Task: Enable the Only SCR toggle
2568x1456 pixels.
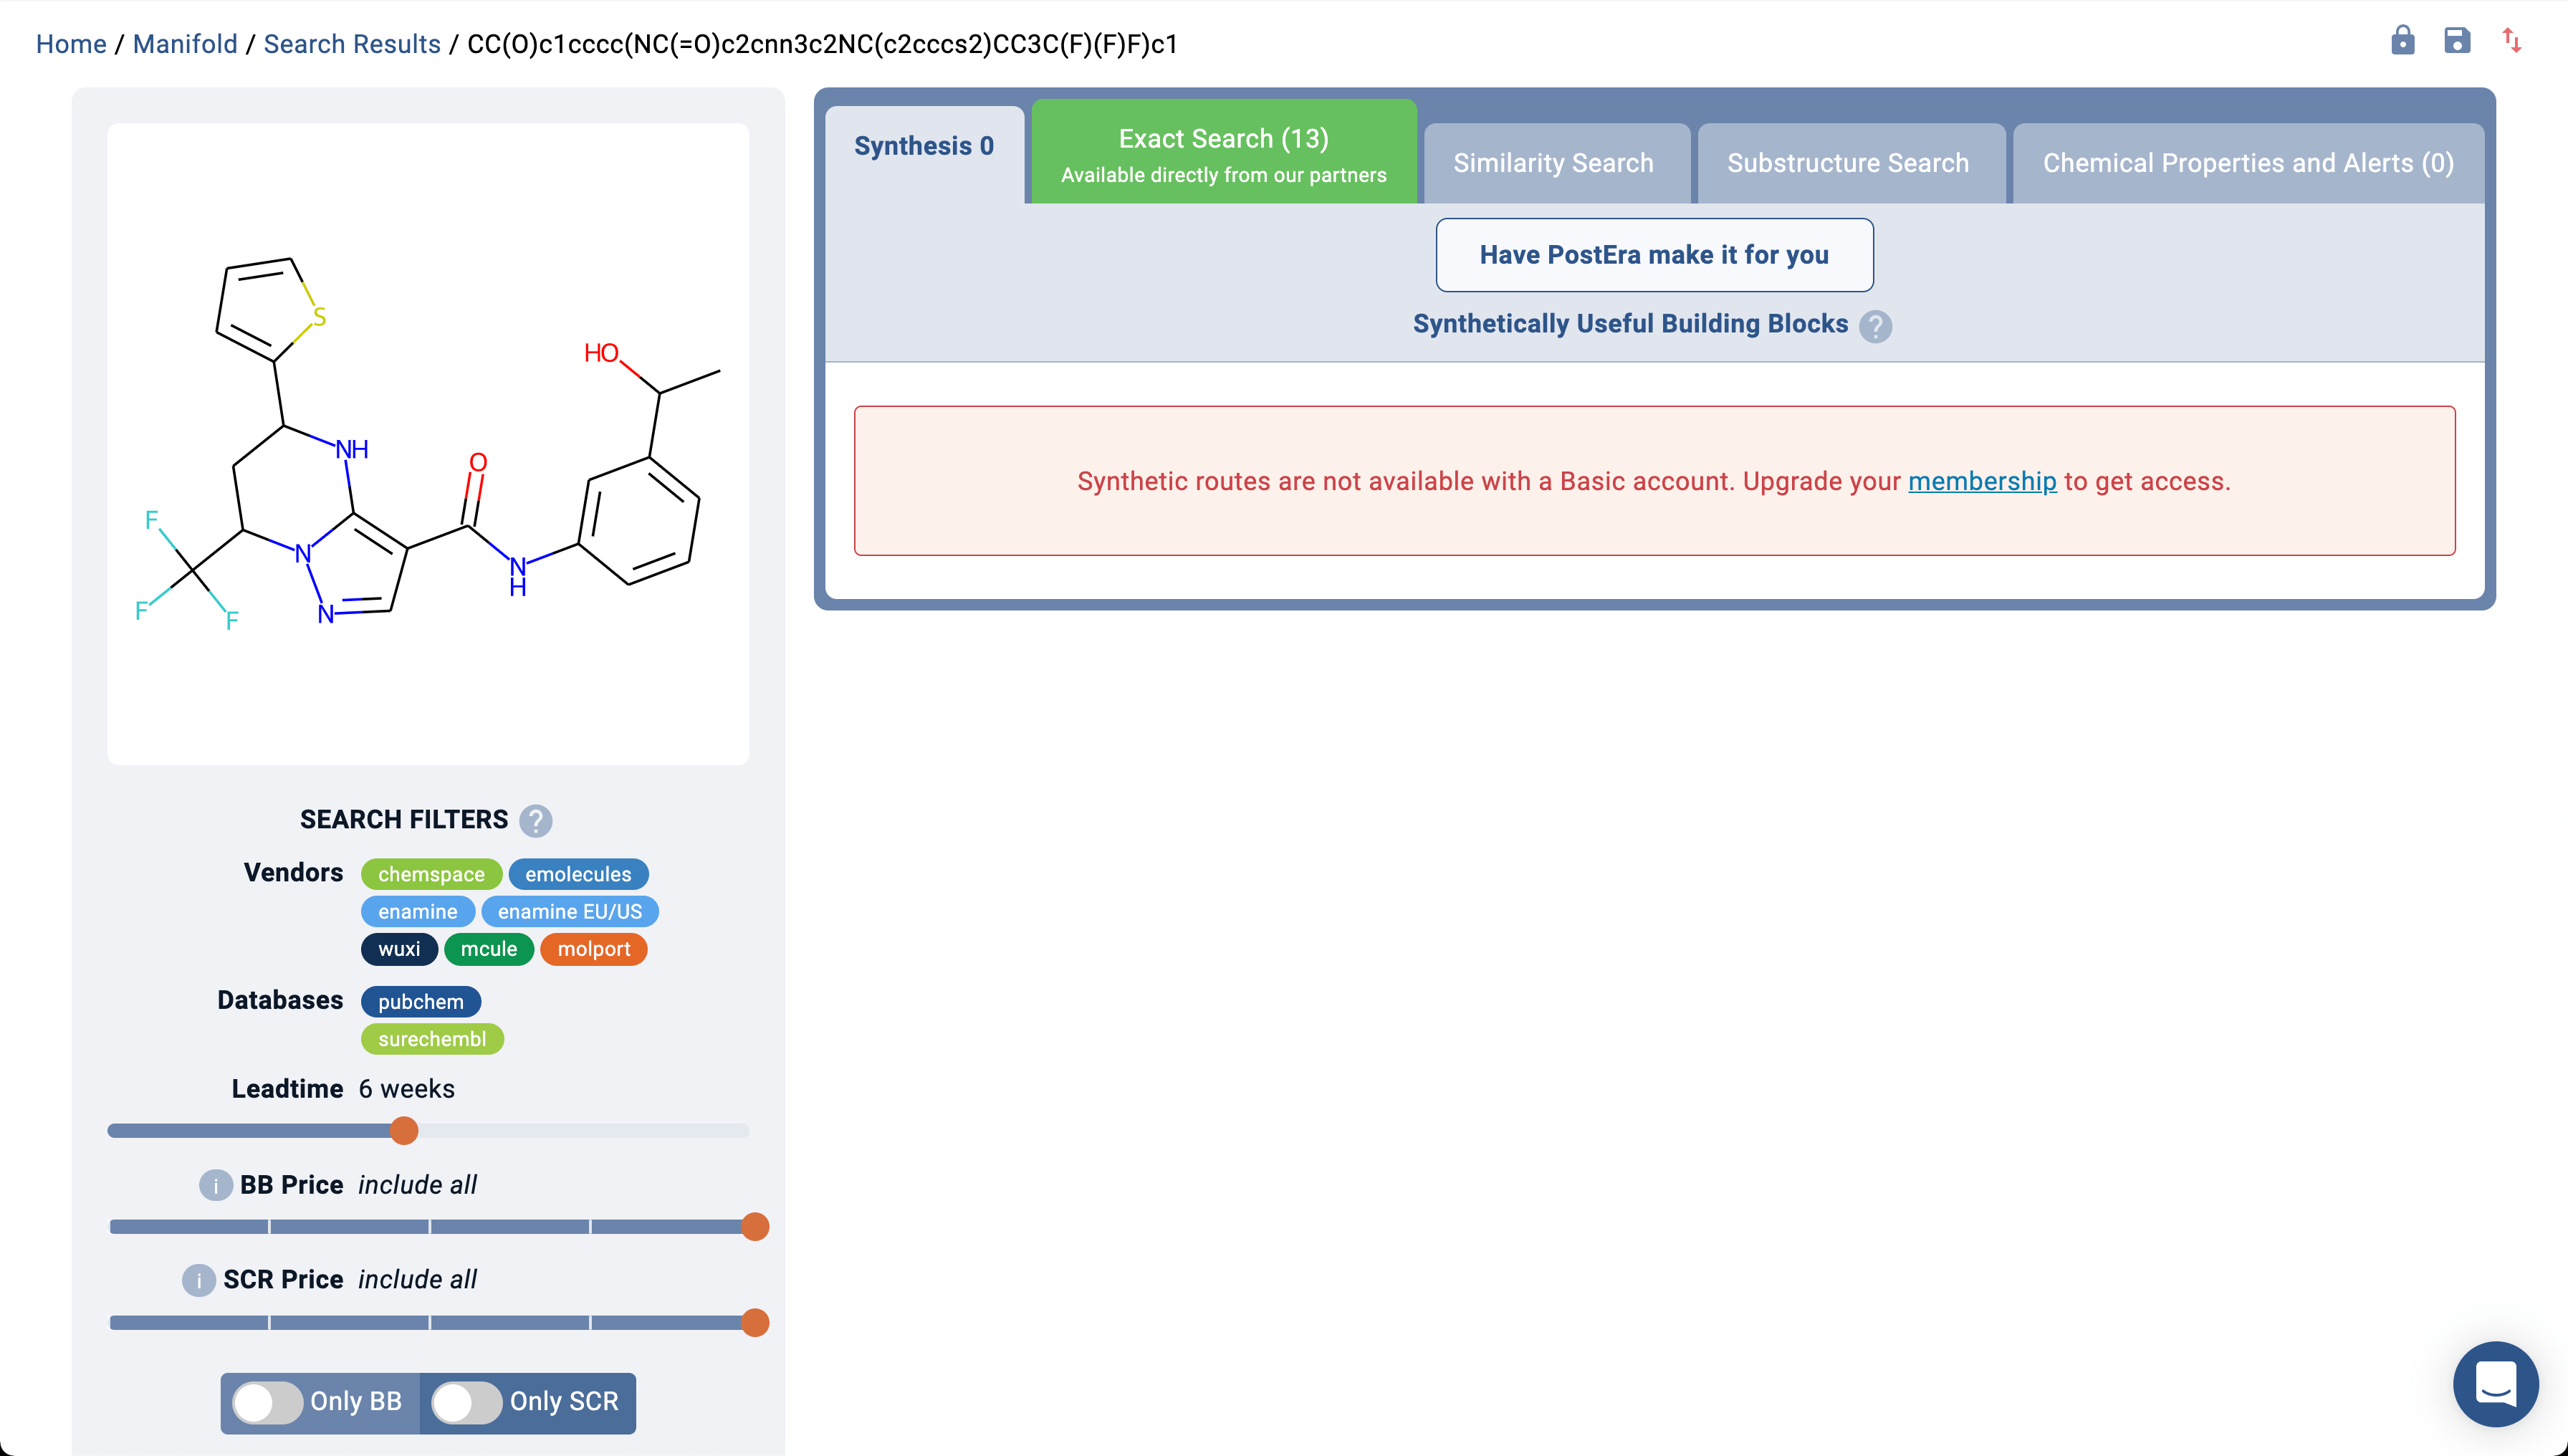Action: coord(467,1402)
